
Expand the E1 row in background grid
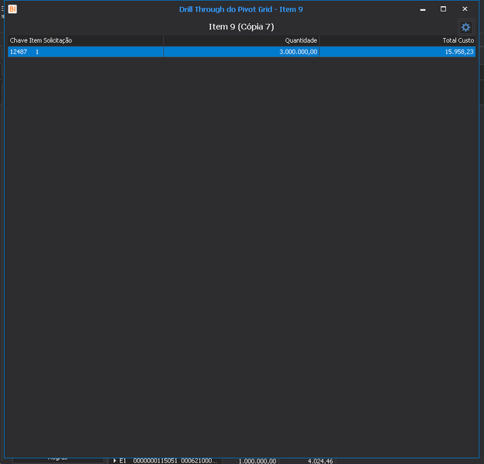point(115,461)
